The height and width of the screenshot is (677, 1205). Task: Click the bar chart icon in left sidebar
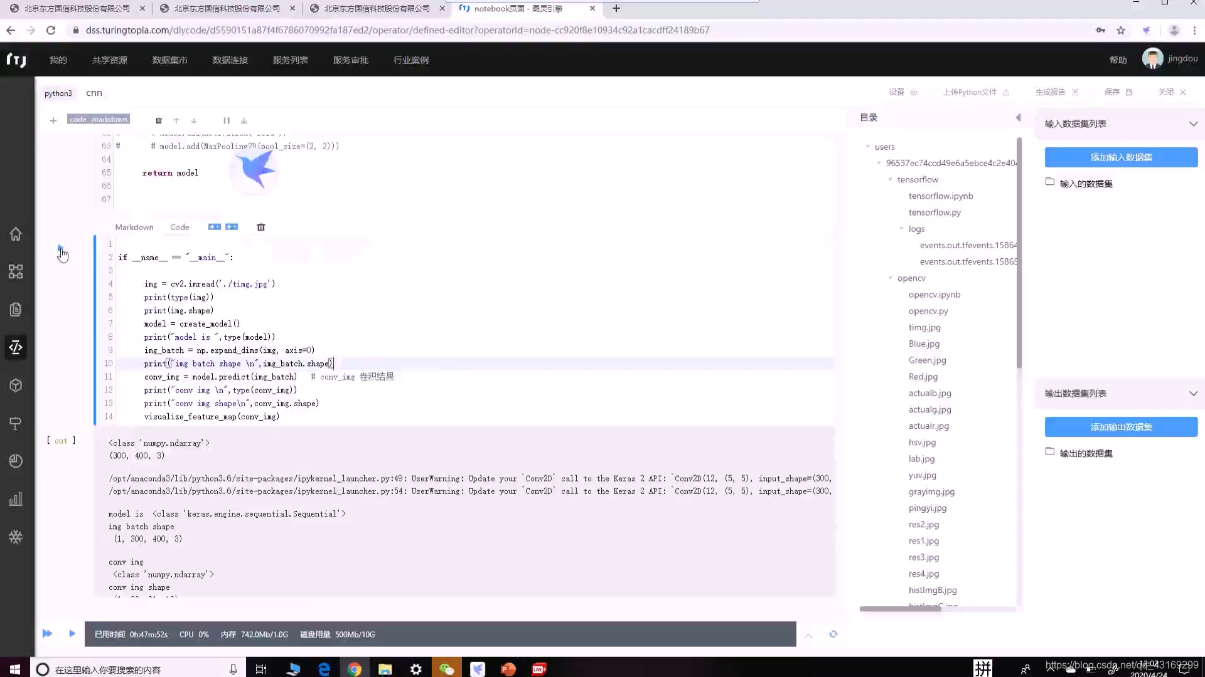[x=16, y=499]
